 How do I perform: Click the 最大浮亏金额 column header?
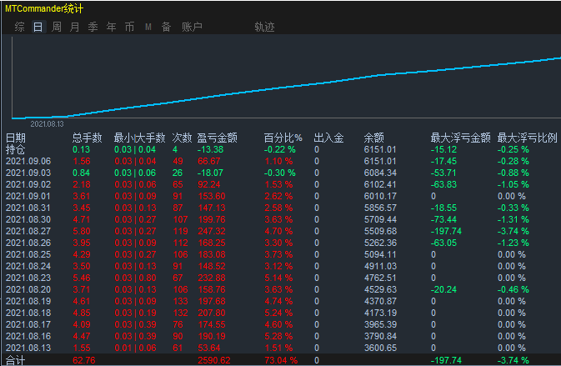(460, 138)
